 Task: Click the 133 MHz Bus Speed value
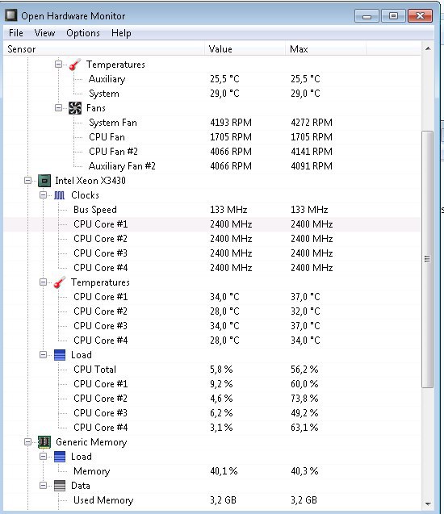pyautogui.click(x=228, y=210)
